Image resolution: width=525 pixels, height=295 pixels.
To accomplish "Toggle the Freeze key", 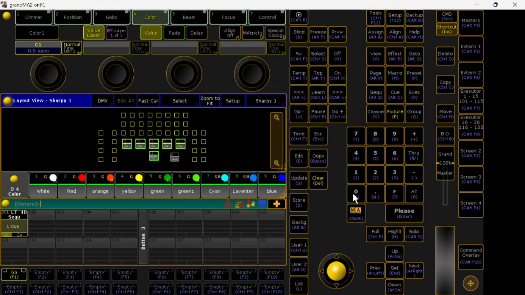I will 318,34.
